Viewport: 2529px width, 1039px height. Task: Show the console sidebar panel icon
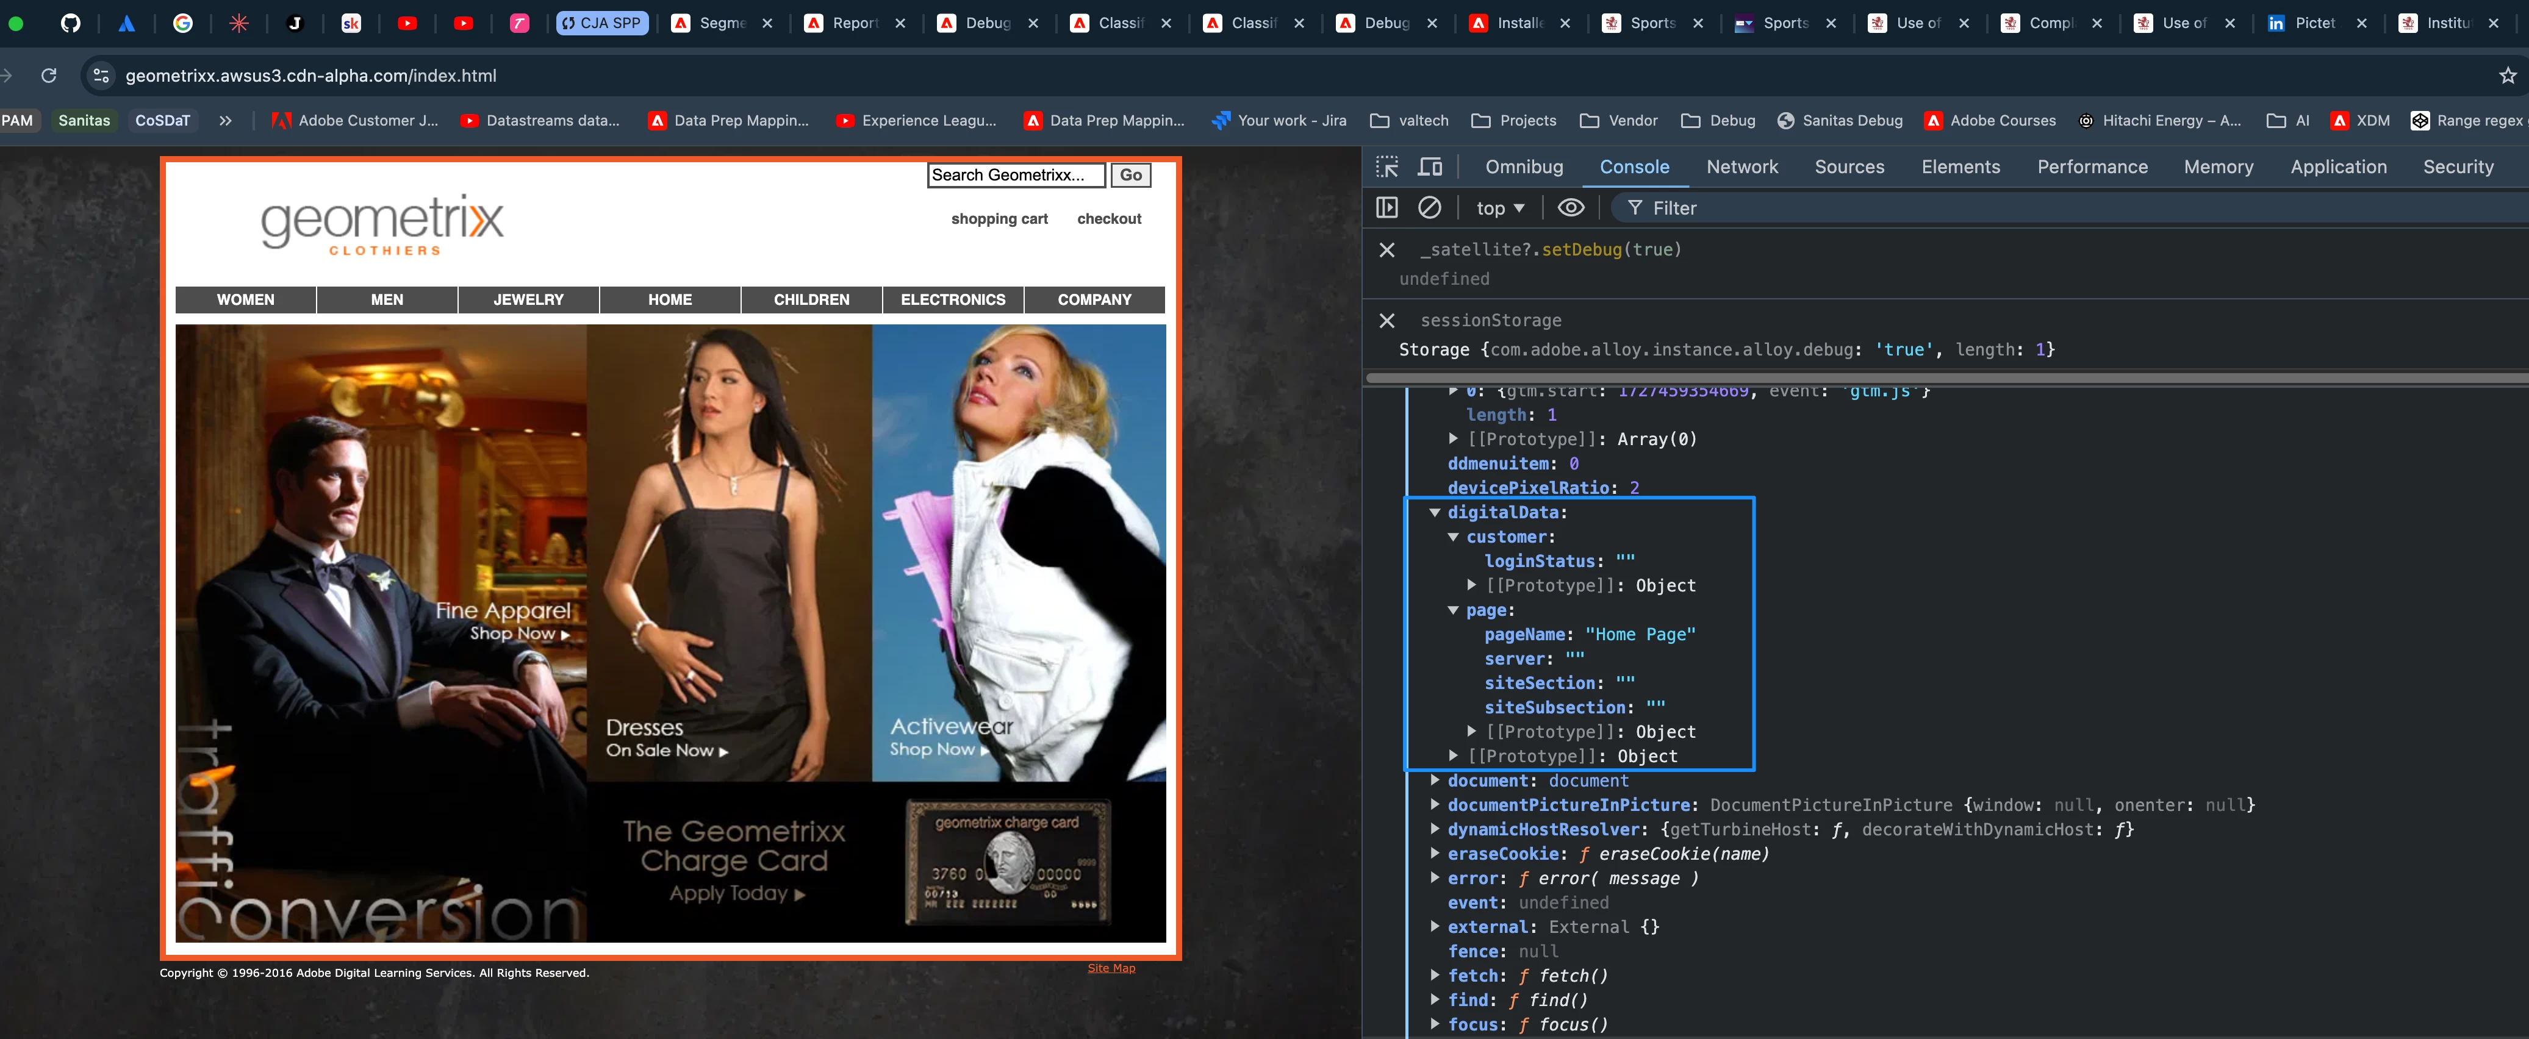(x=1386, y=208)
